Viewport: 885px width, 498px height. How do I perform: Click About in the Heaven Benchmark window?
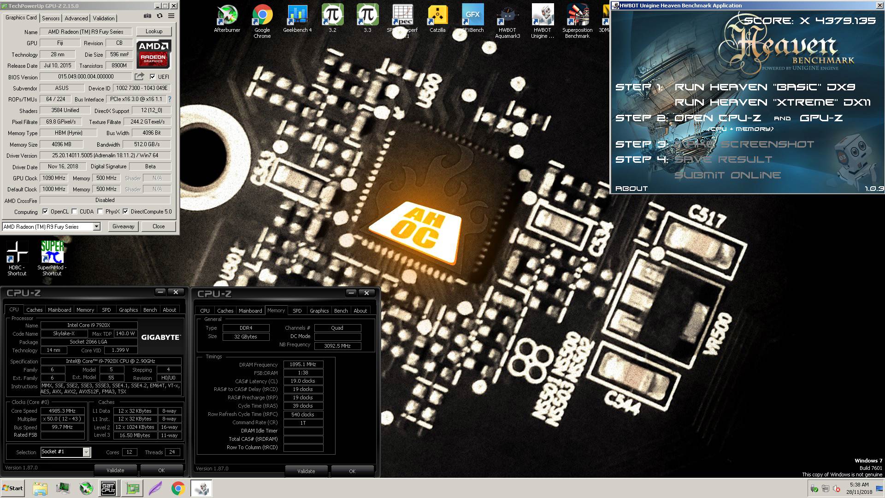point(631,189)
